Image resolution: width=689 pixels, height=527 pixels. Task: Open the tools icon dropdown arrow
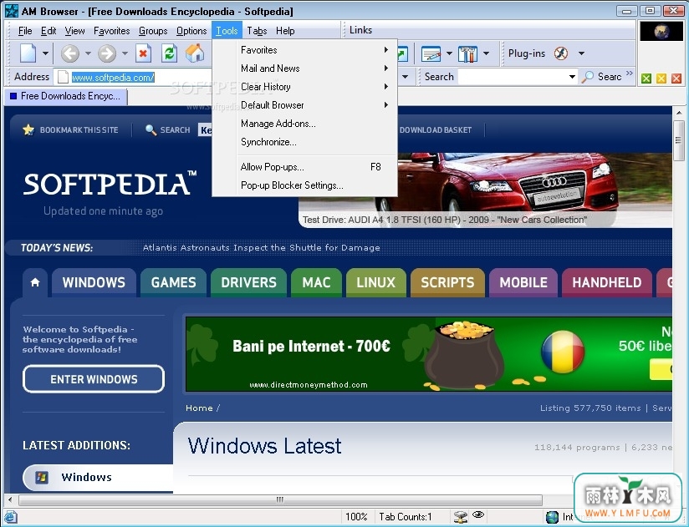click(x=486, y=53)
